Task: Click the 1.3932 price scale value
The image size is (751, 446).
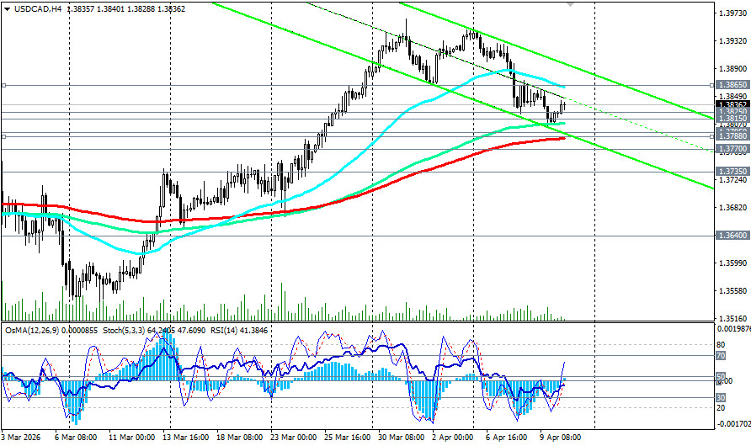Action: (729, 41)
